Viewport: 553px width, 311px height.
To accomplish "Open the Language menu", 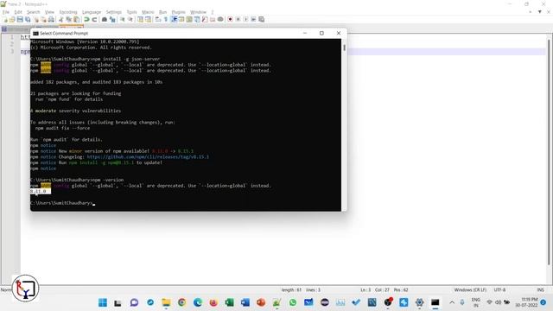I will coord(92,12).
